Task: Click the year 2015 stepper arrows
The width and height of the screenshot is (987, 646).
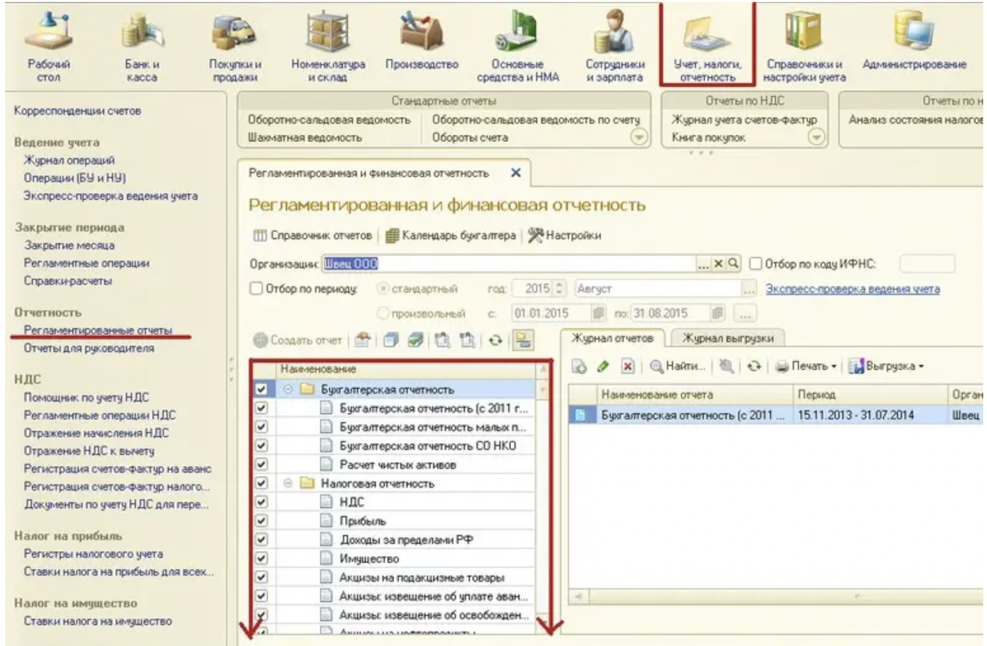Action: pos(559,289)
